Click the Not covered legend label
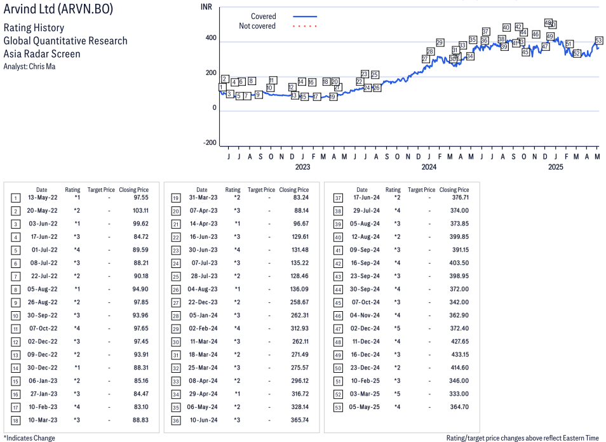This screenshot has height=442, width=606. [257, 26]
